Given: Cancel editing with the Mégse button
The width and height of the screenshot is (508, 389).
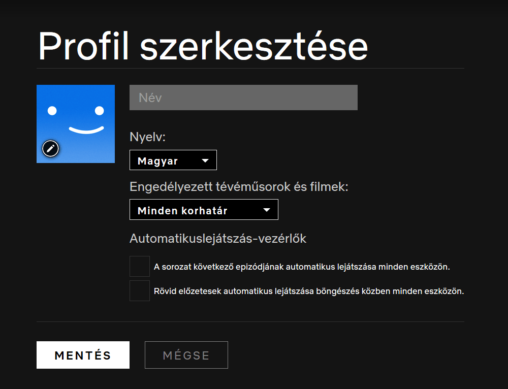Looking at the screenshot, I should tap(186, 355).
